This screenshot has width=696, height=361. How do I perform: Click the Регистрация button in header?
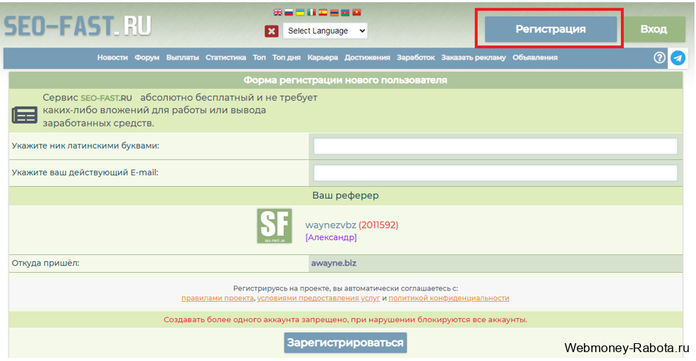[550, 29]
